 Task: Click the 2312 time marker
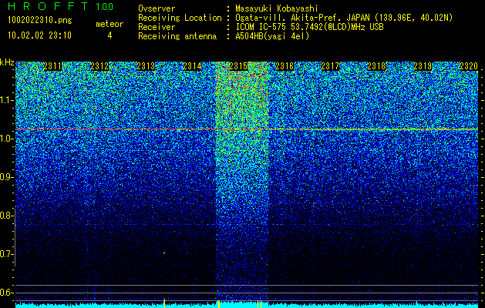[x=99, y=66]
